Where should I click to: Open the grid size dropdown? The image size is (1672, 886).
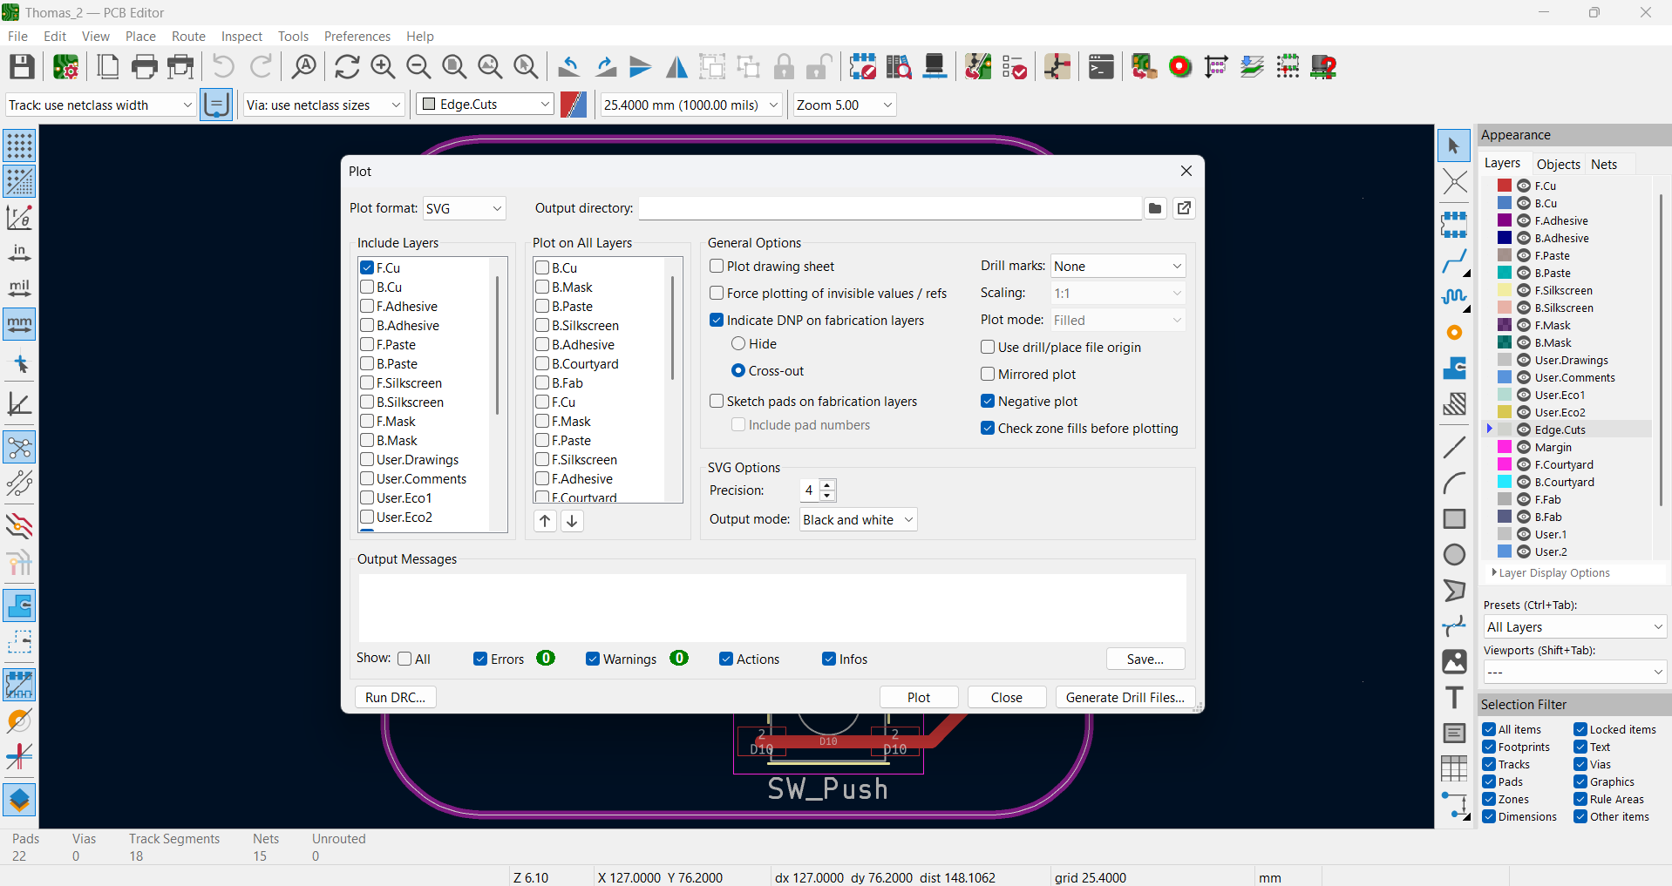click(691, 105)
